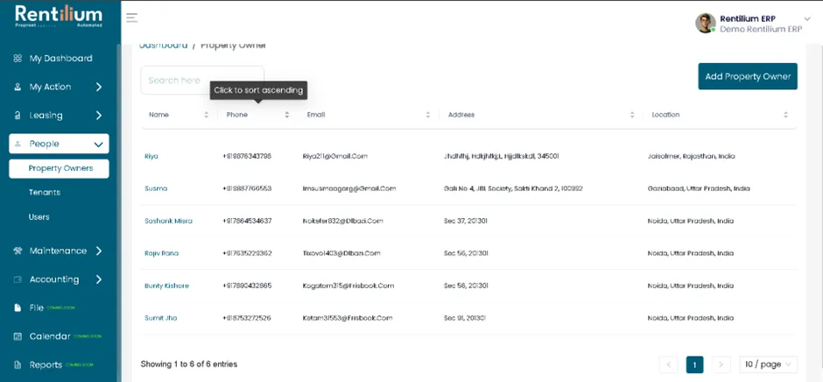Click Gaziabaad, Uttar Pradesh, India cell
Viewport: 823px width, 382px height.
click(699, 188)
